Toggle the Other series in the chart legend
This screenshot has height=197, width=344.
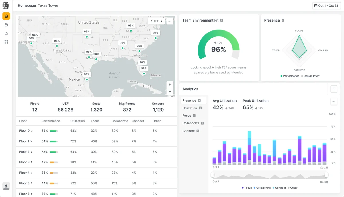click(292, 188)
